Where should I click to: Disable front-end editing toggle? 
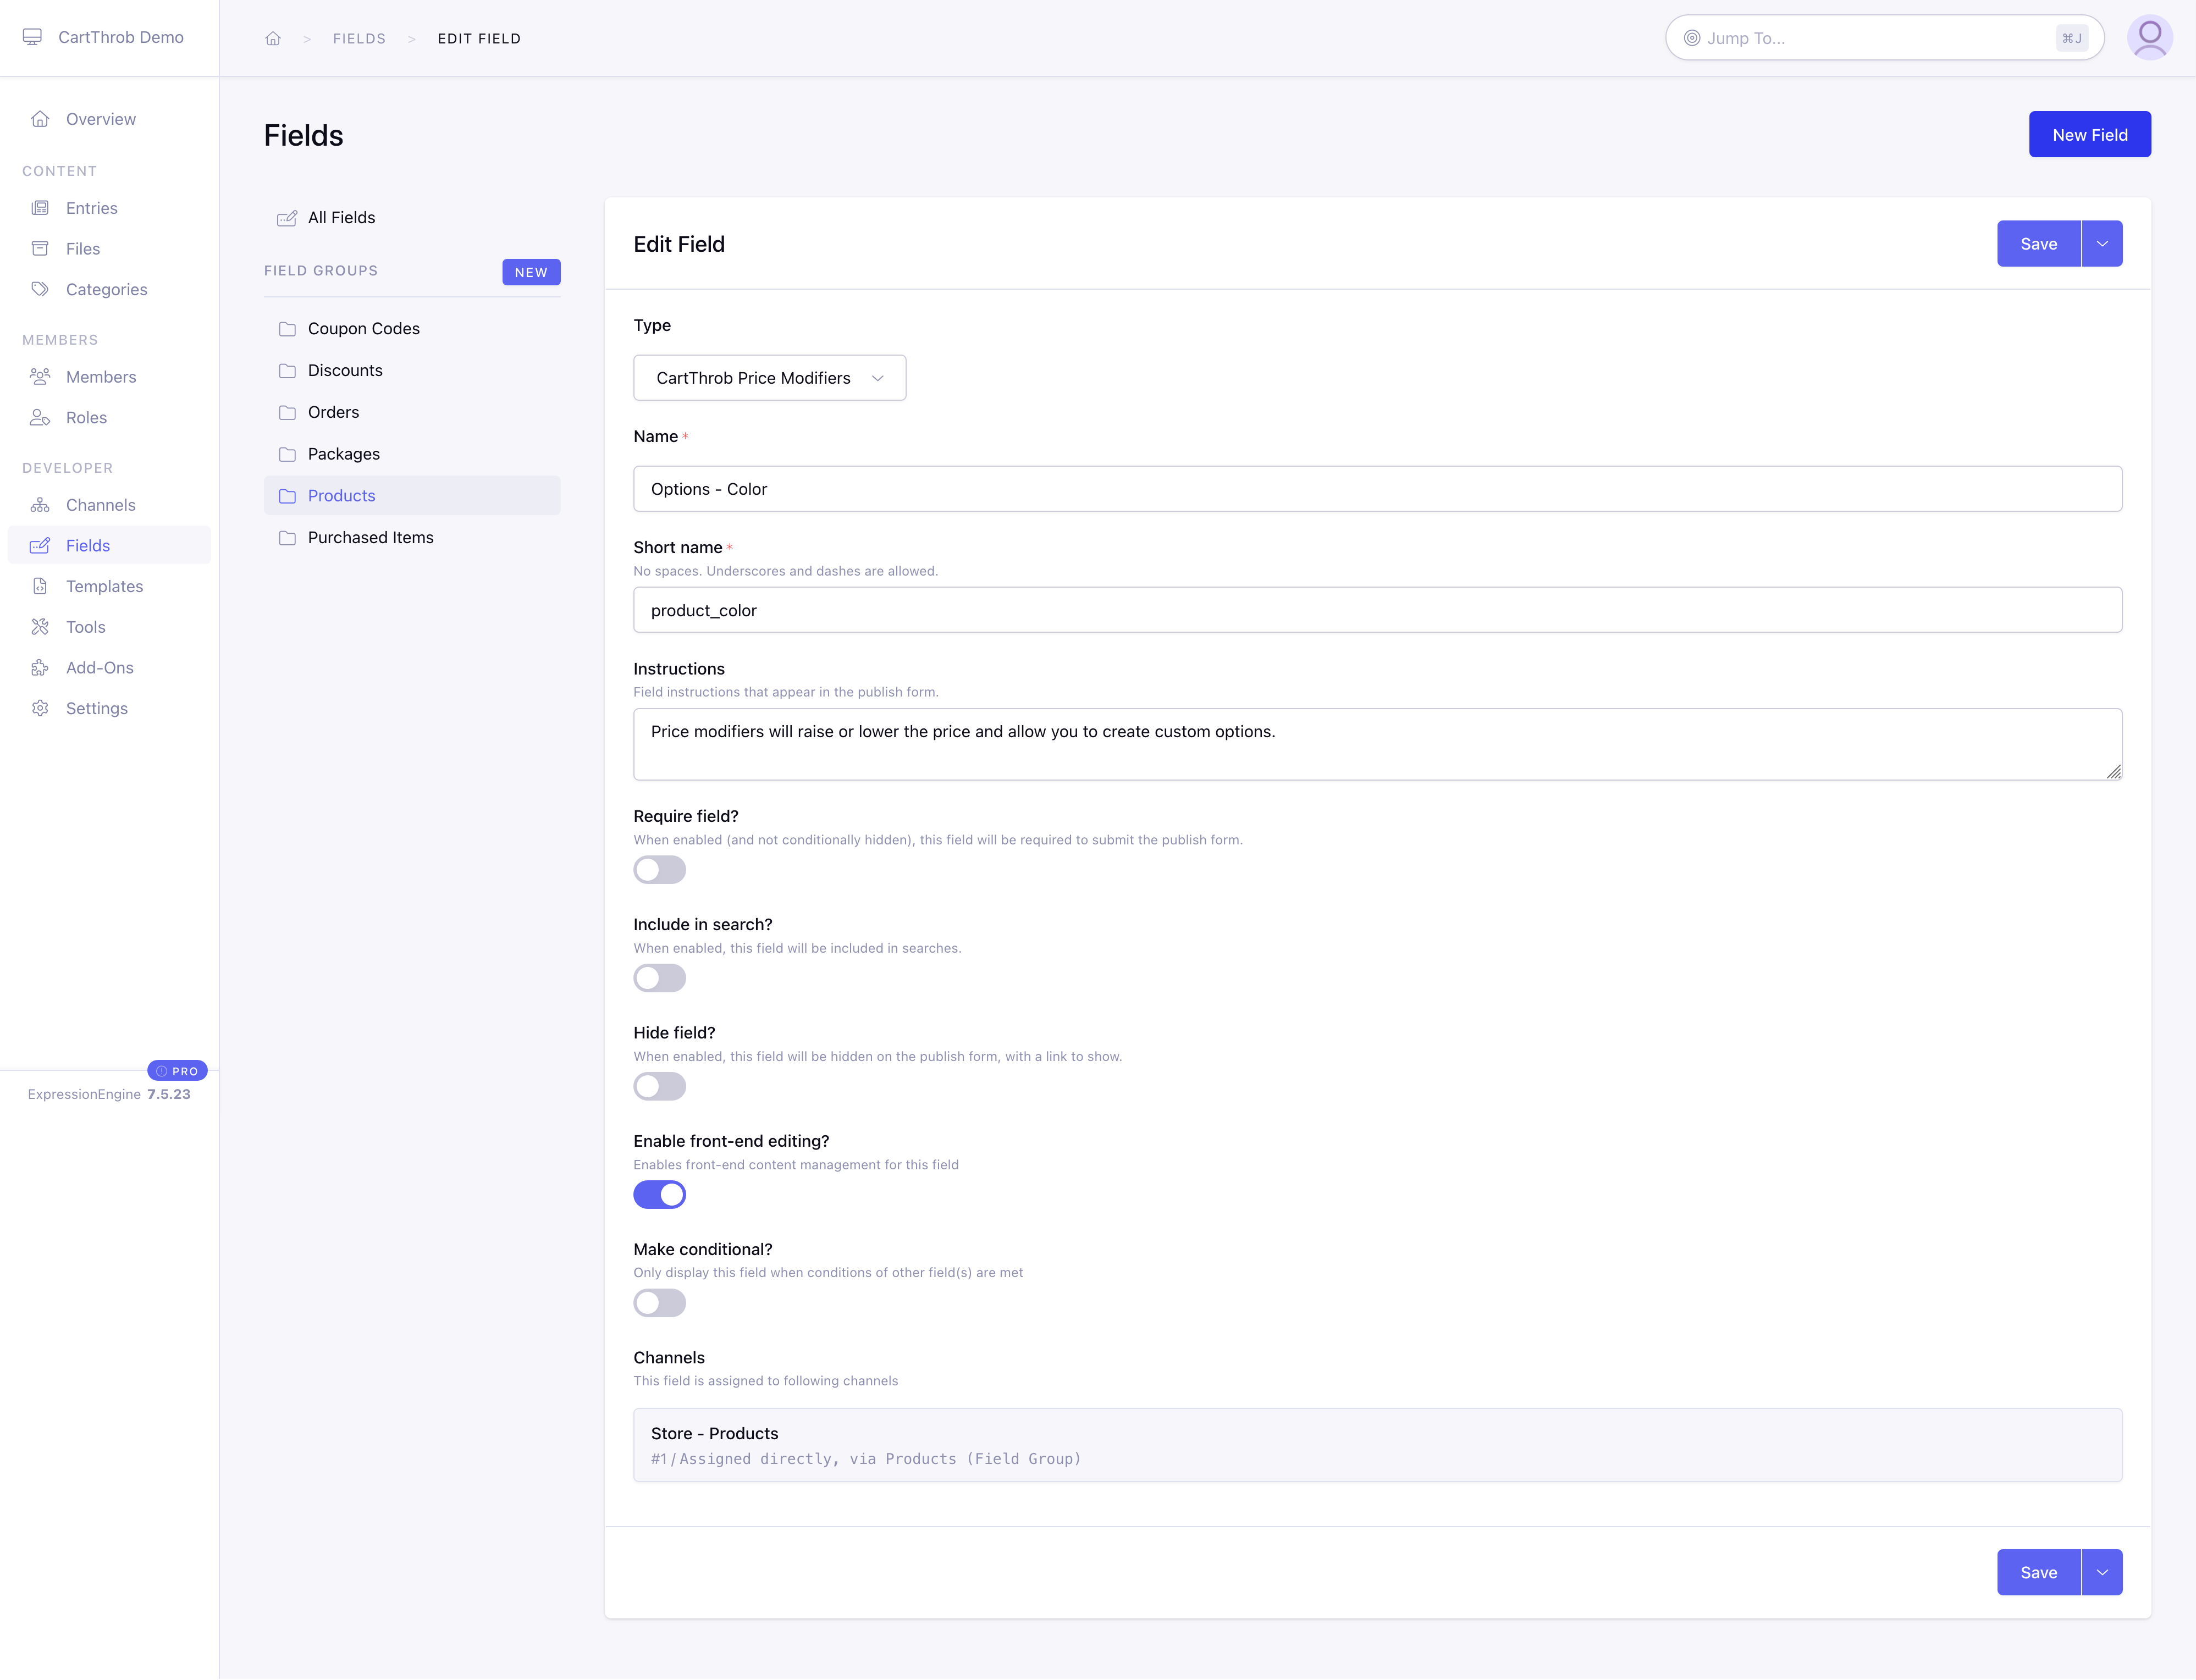[x=659, y=1195]
